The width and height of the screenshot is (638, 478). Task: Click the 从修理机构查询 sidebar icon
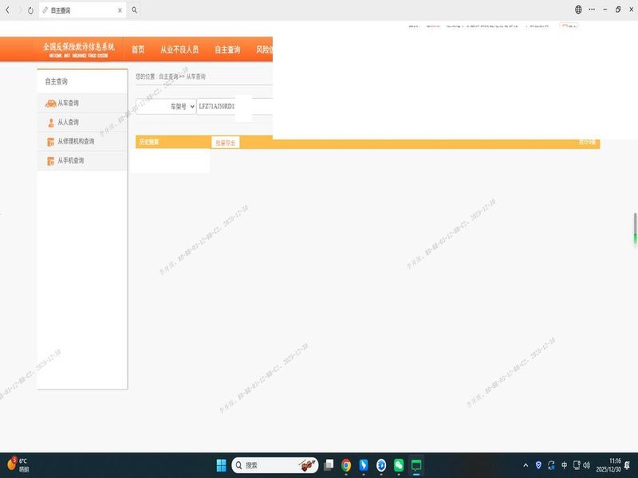click(50, 142)
